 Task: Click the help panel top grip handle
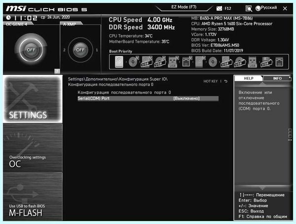tap(262, 84)
